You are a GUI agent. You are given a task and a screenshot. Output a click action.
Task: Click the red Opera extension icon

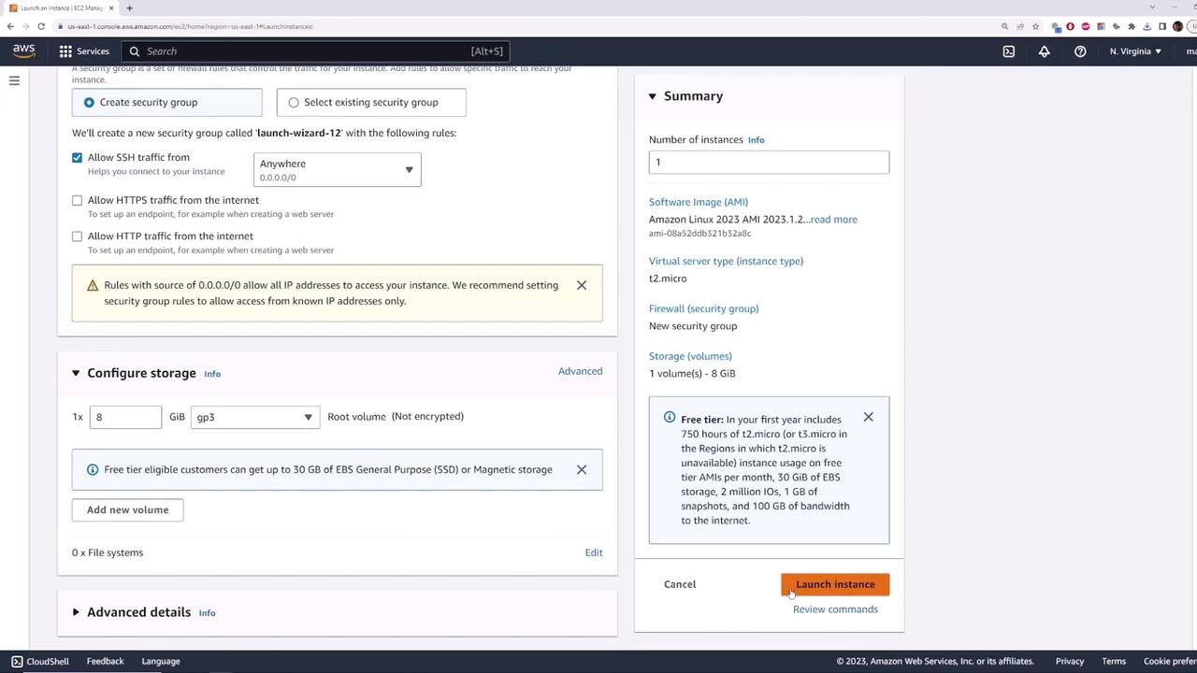click(1071, 26)
